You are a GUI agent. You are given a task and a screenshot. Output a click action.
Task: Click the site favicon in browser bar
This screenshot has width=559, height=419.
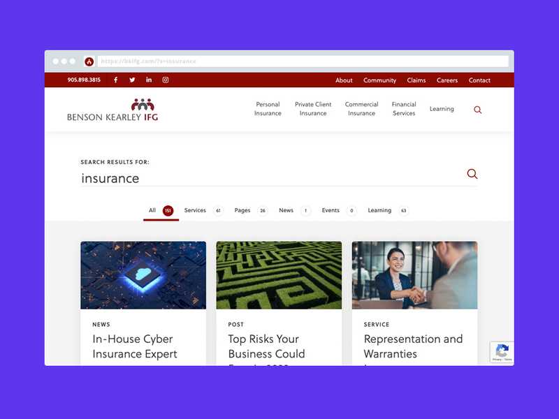[x=89, y=61]
